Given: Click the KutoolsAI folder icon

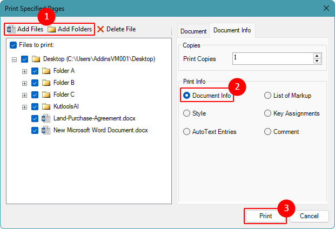Looking at the screenshot, I should click(46, 106).
